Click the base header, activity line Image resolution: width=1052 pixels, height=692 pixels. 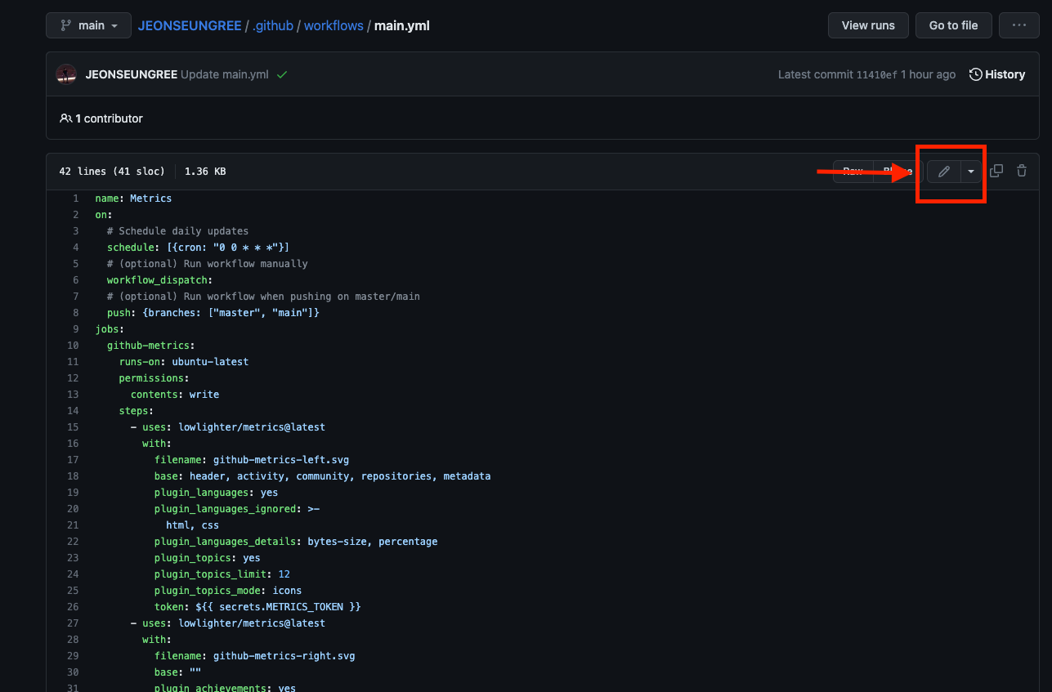pos(322,476)
